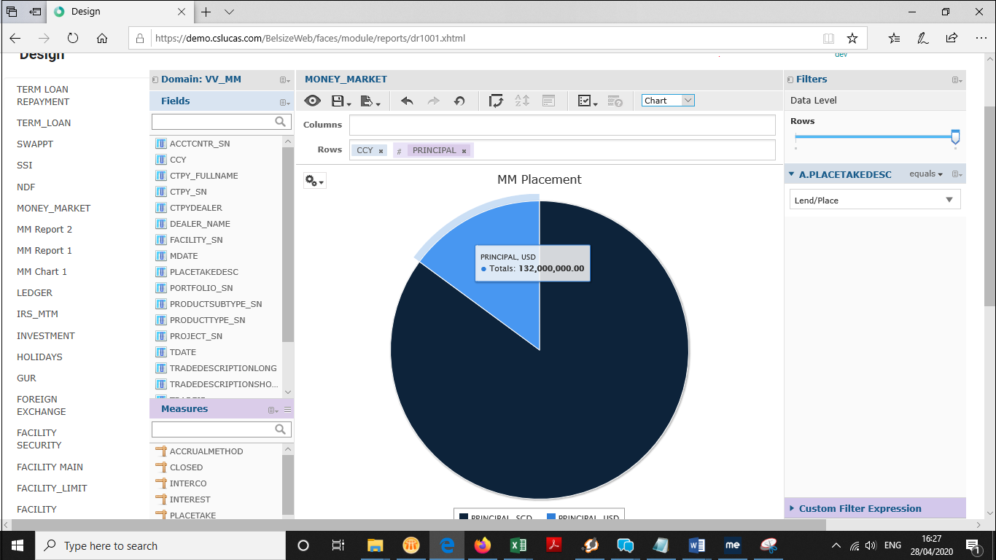Open the view options checklist menu
996x560 pixels.
click(588, 101)
